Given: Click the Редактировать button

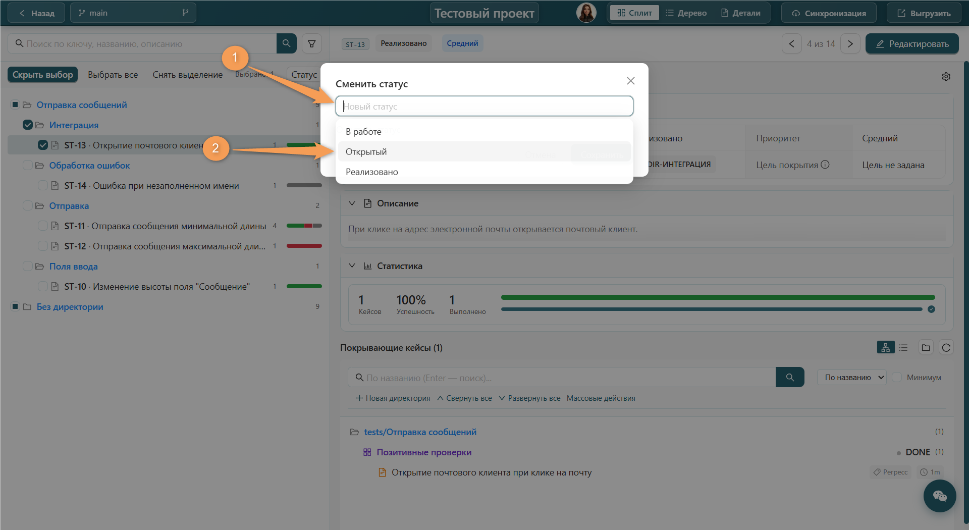Looking at the screenshot, I should (912, 44).
